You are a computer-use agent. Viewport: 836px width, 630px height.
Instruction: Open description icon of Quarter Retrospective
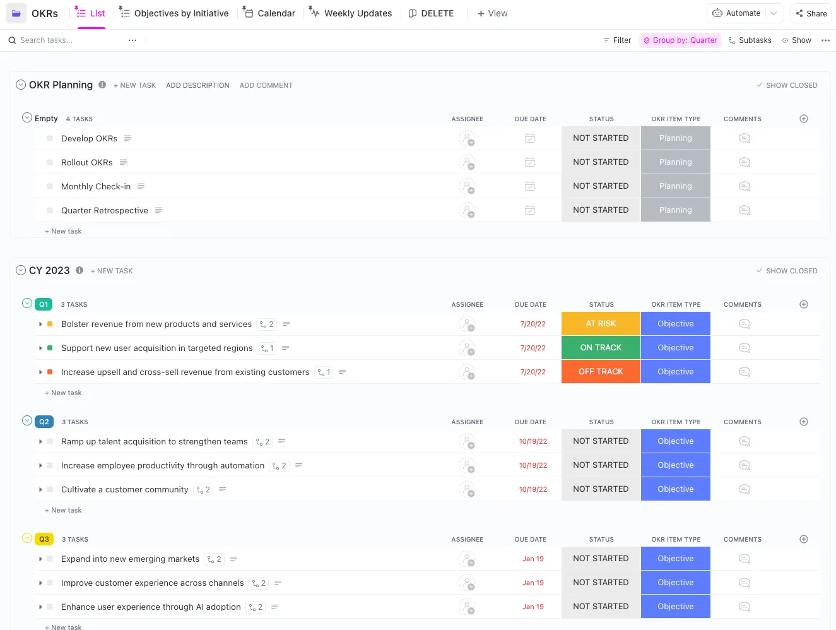[159, 210]
